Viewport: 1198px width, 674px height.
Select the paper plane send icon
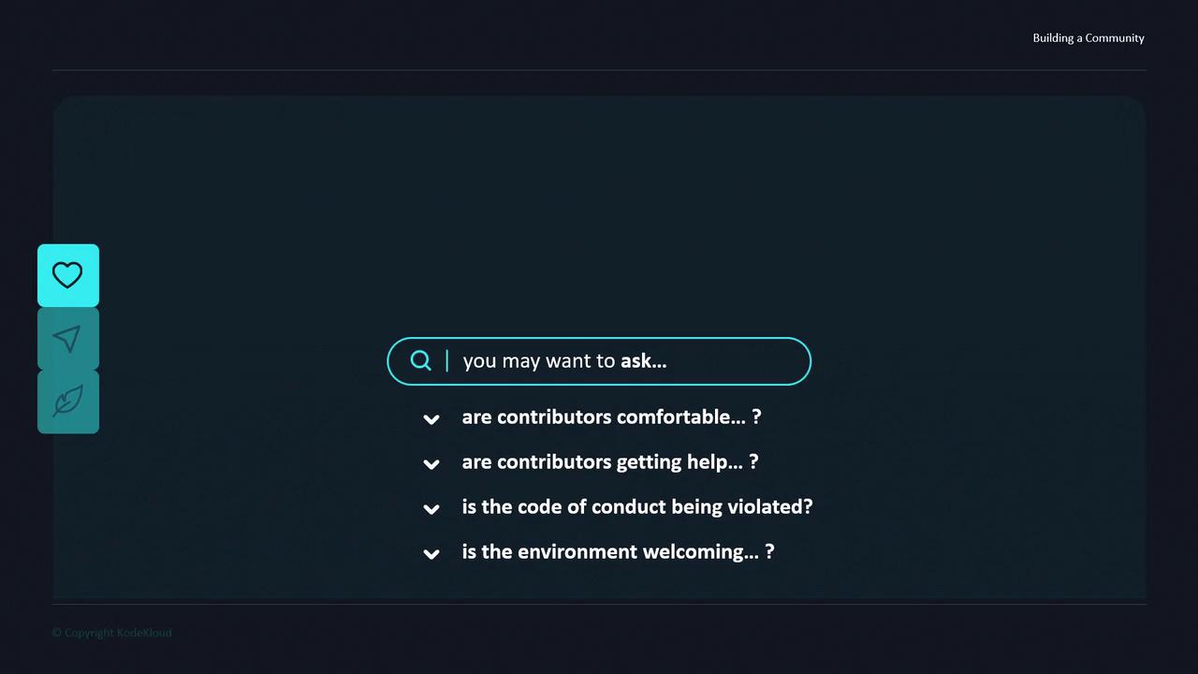click(67, 339)
